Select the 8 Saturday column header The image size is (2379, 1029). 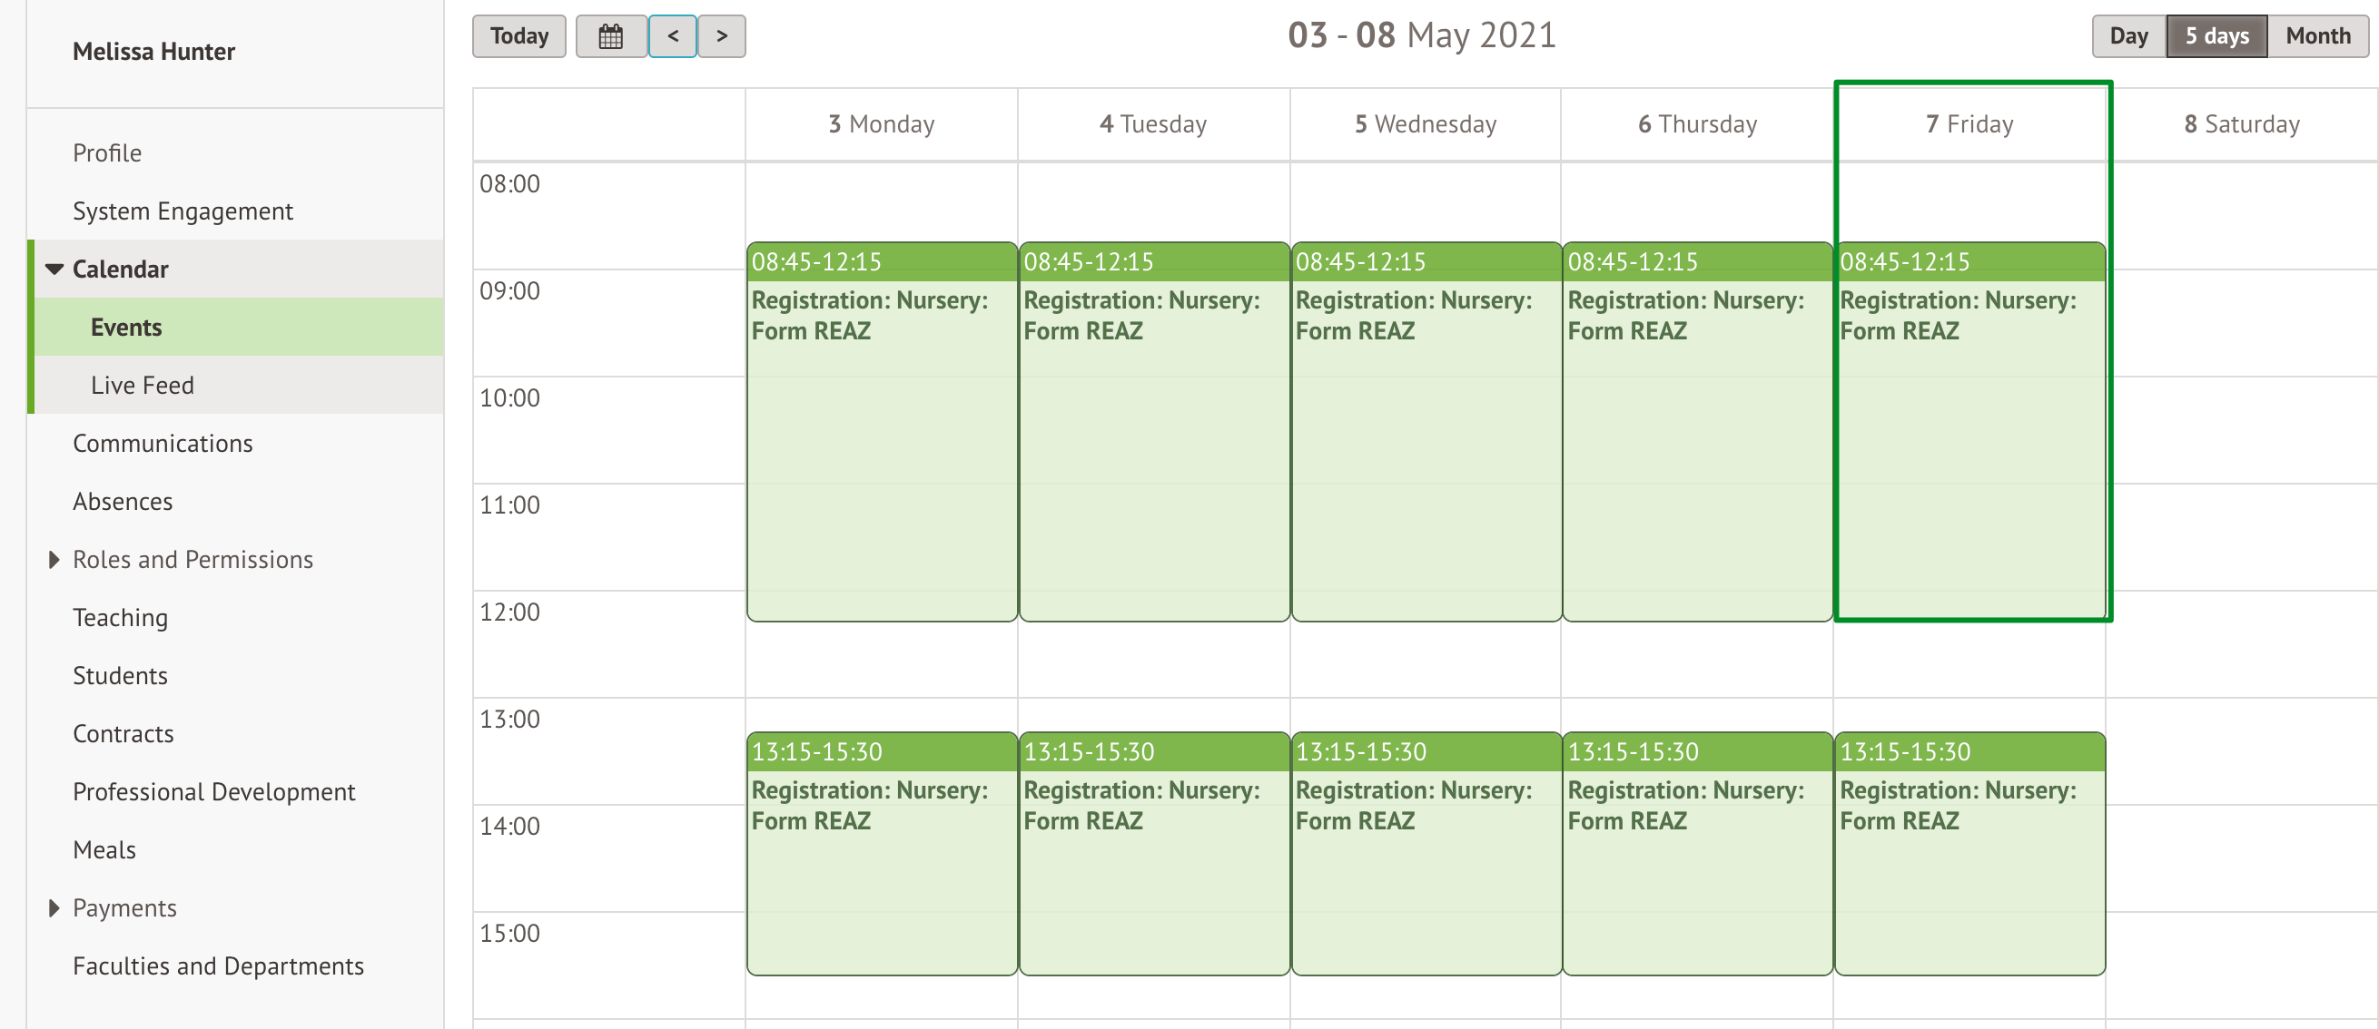2240,124
